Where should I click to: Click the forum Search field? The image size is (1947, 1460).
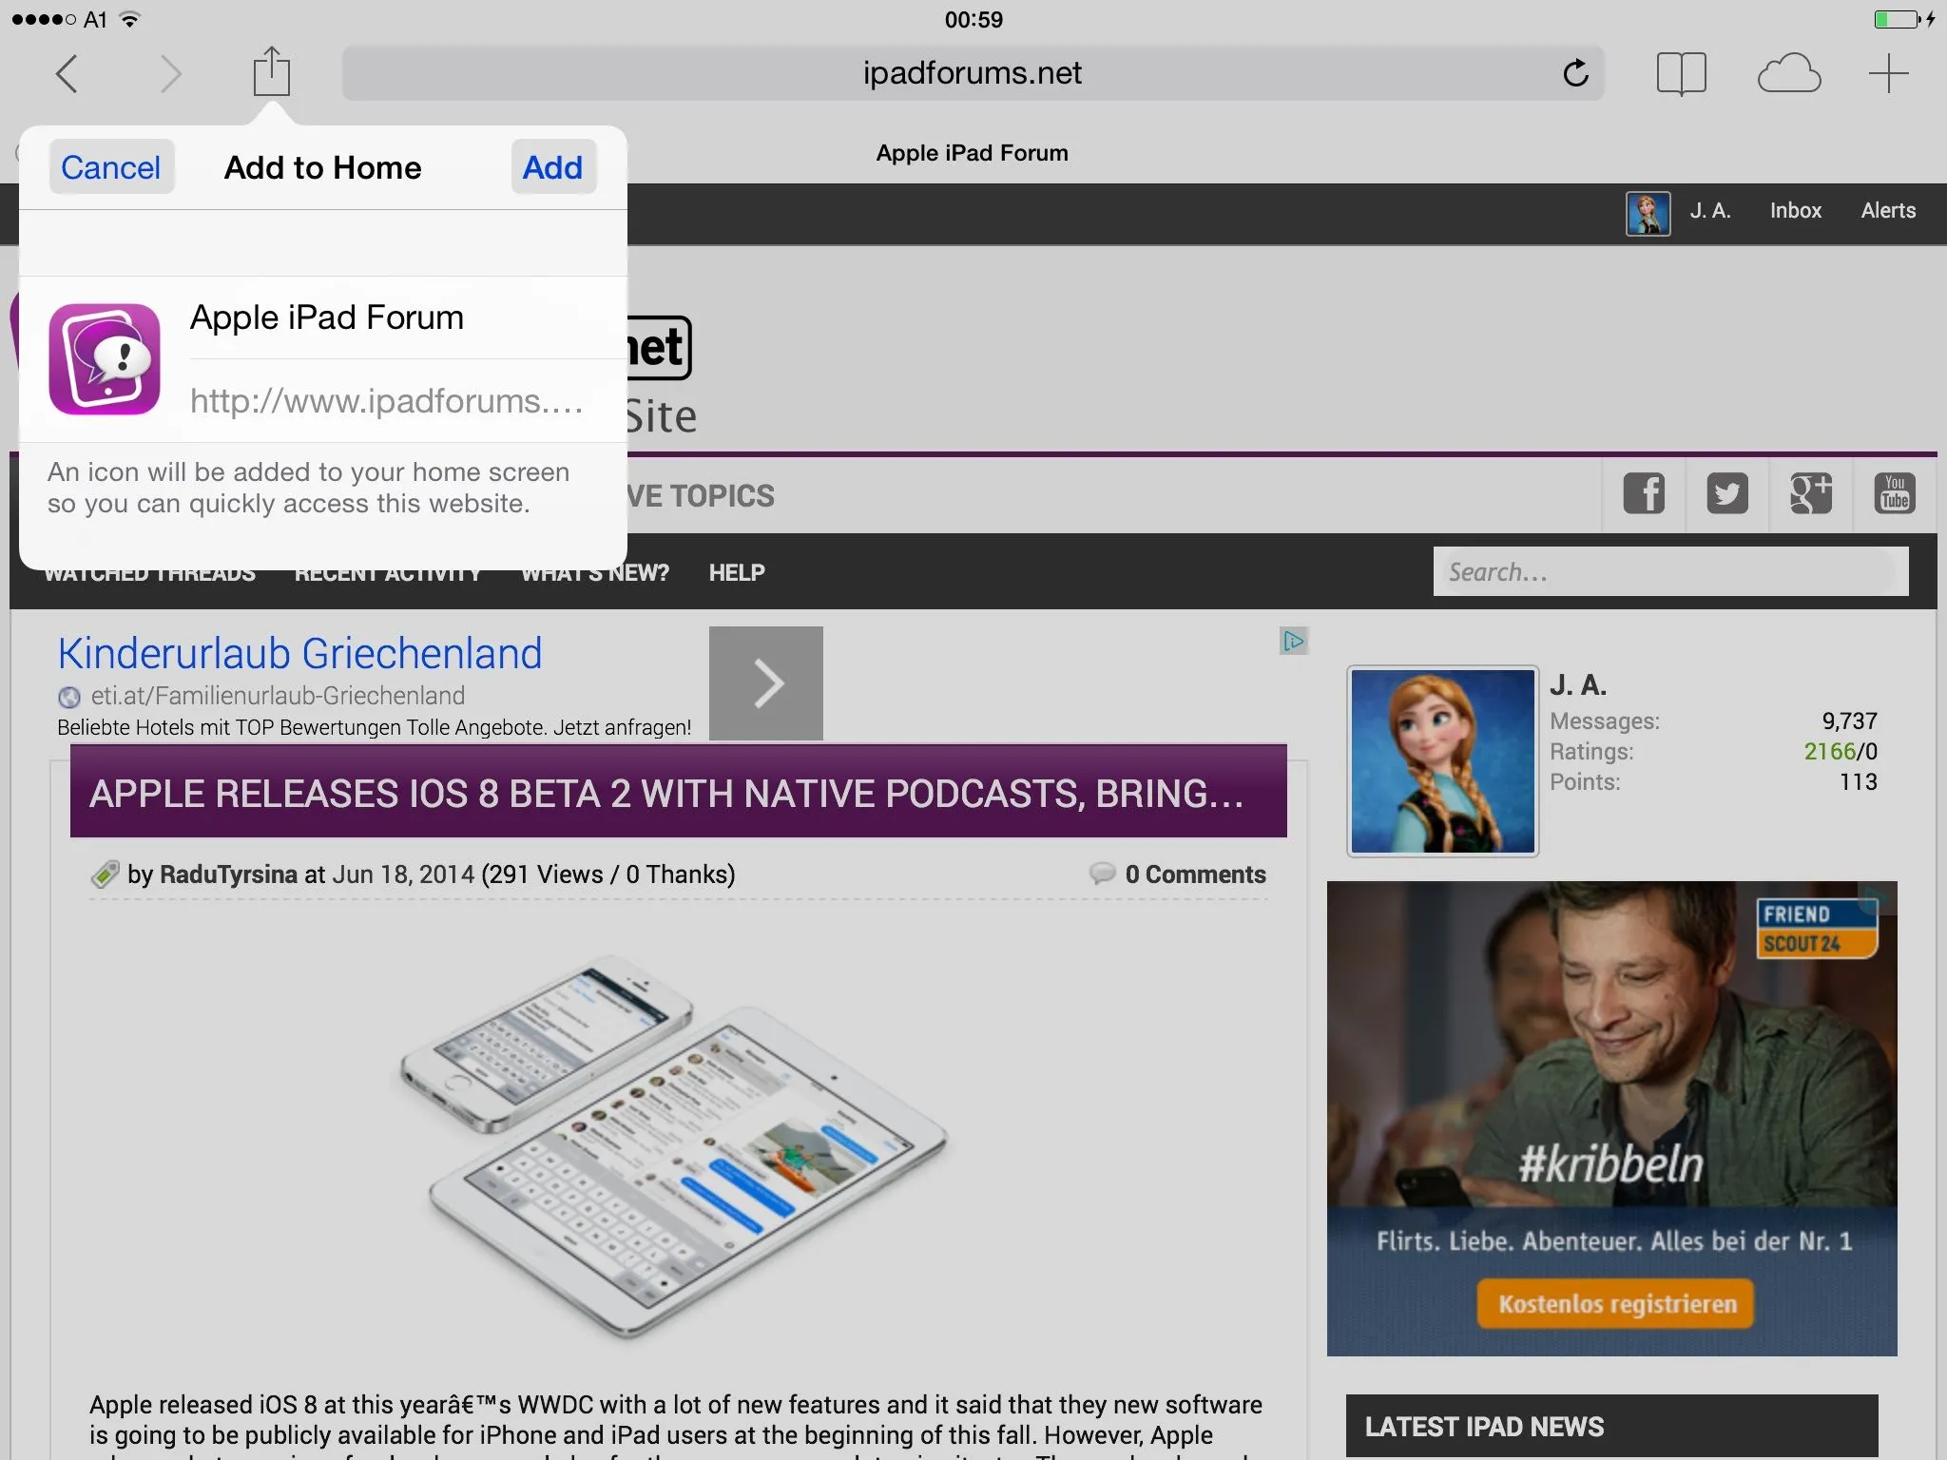(x=1669, y=571)
